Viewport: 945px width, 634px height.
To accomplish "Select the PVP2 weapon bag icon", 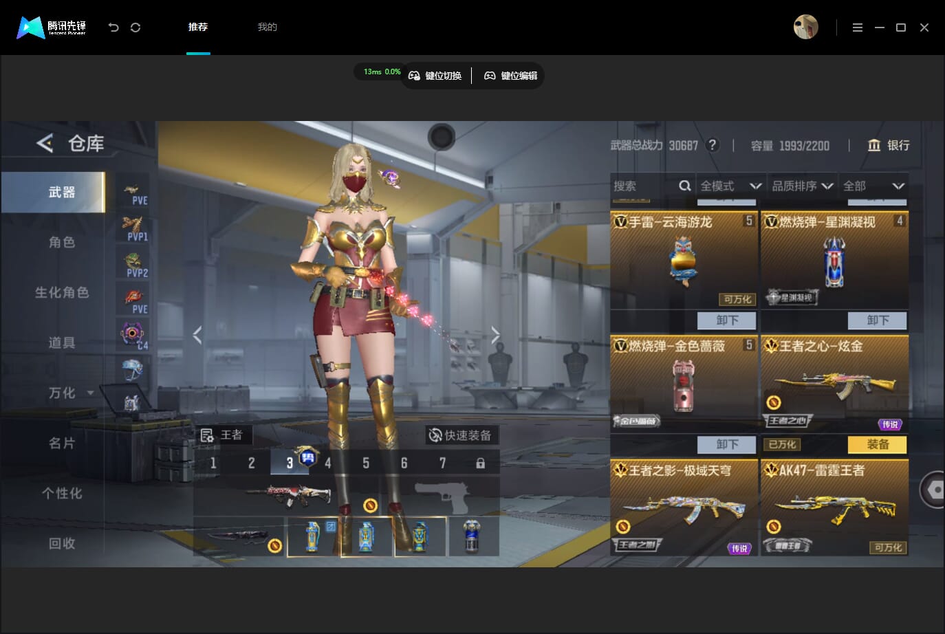I will pos(133,265).
